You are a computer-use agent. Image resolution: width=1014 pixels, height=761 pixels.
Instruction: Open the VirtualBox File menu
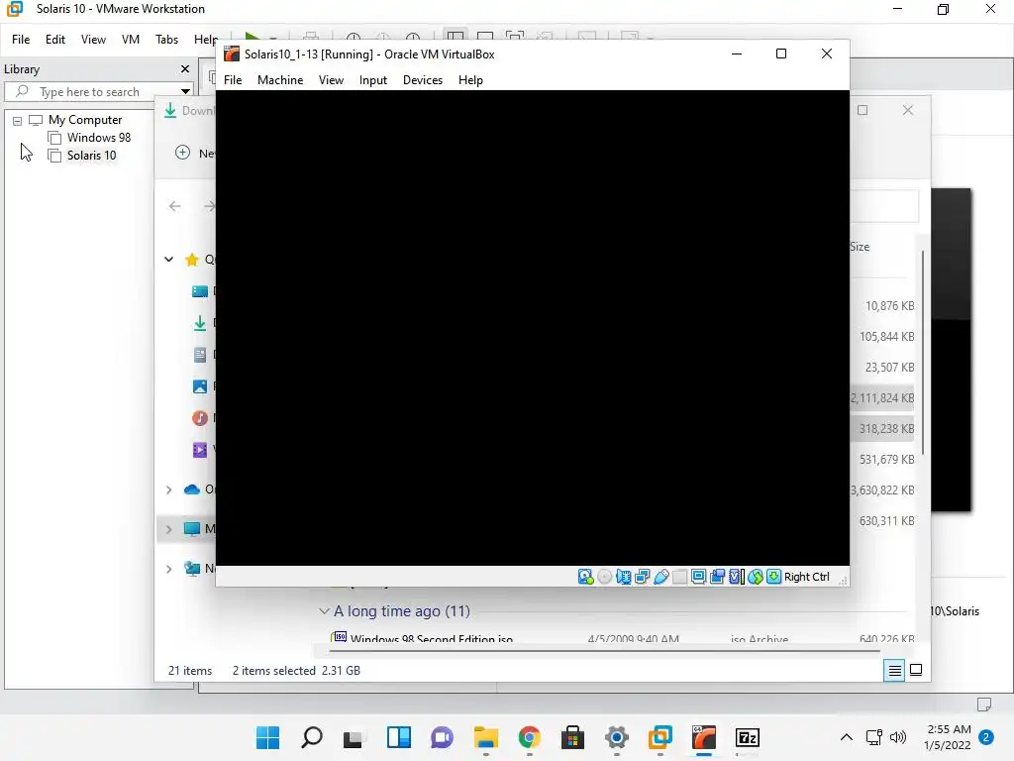[x=233, y=80]
